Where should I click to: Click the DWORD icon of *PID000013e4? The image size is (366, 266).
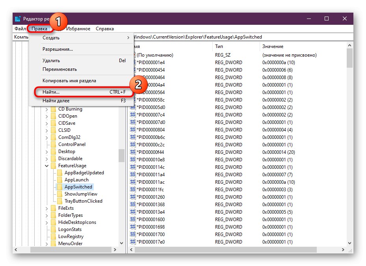pos(133,212)
